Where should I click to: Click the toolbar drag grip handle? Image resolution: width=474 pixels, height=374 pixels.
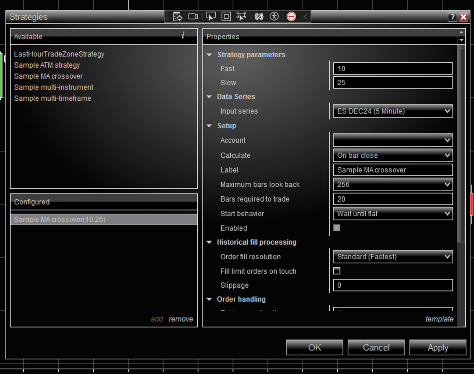pyautogui.click(x=168, y=17)
